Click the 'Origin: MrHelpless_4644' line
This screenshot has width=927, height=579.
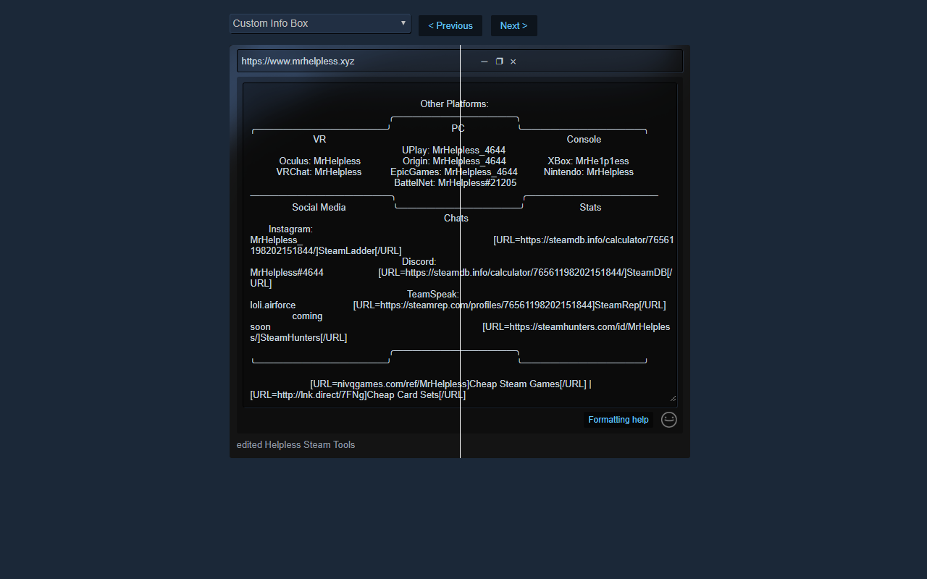454,161
